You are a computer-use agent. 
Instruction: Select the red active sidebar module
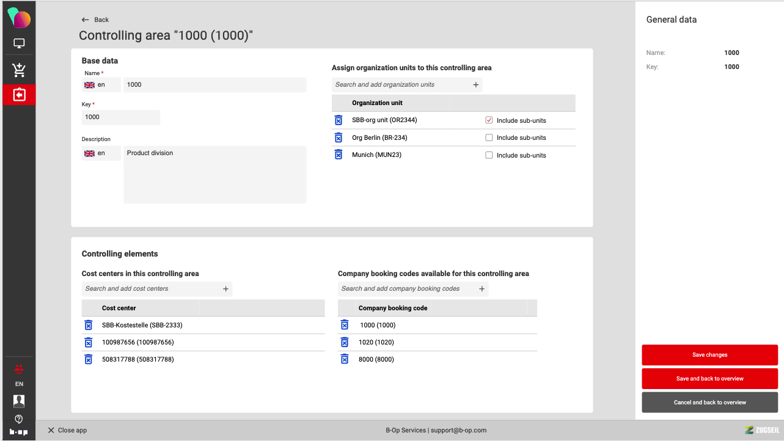tap(19, 95)
